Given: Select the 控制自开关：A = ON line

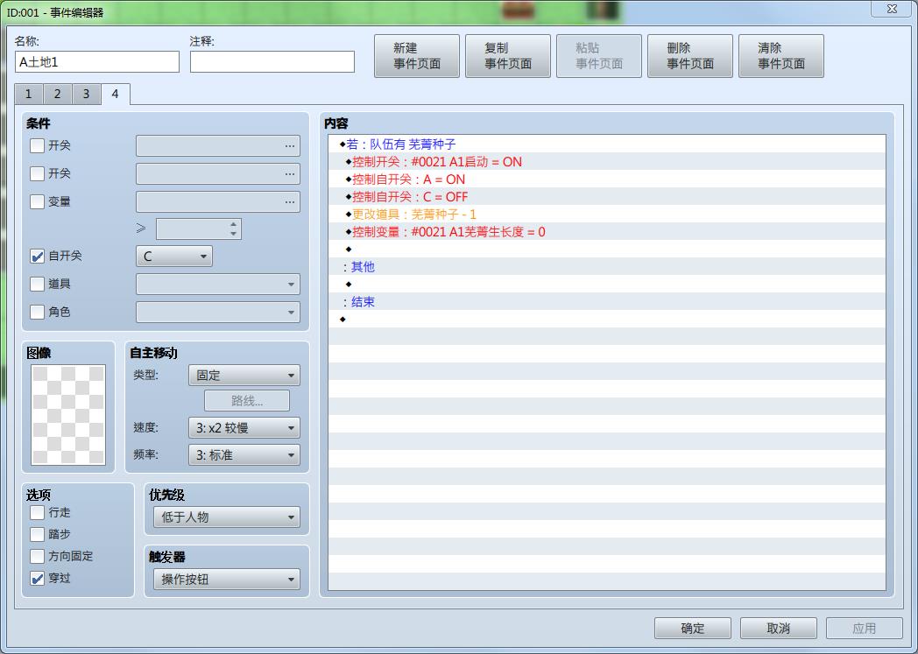Looking at the screenshot, I should click(606, 179).
